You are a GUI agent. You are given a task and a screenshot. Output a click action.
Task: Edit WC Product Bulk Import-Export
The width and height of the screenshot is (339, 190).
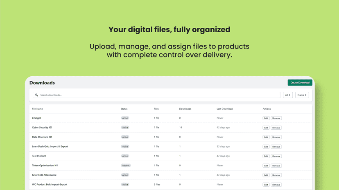266,185
